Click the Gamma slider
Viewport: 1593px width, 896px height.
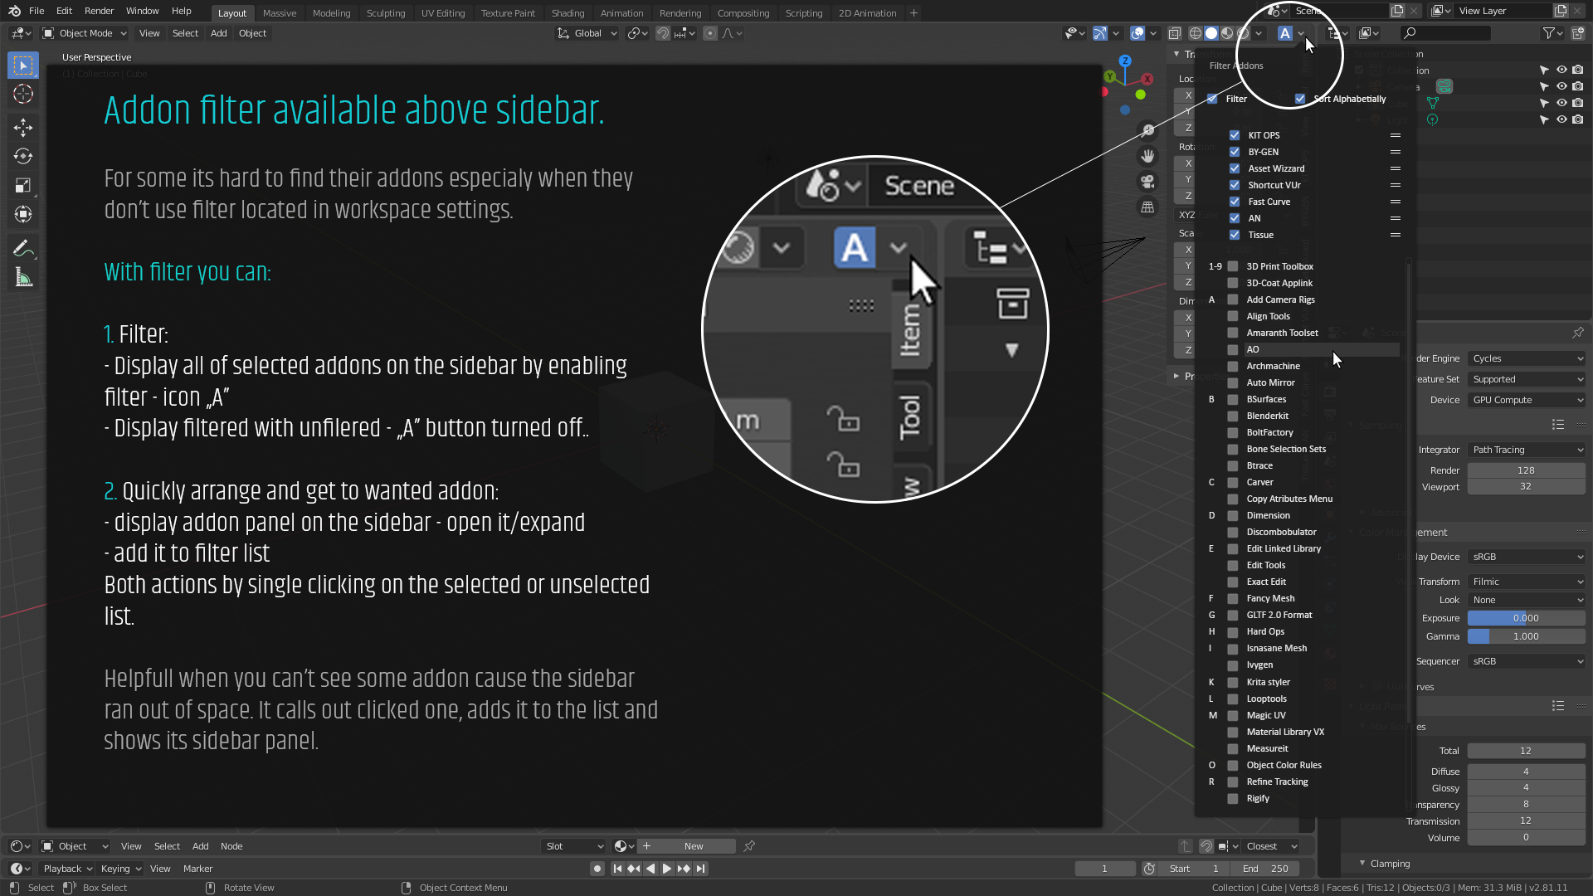pyautogui.click(x=1527, y=636)
